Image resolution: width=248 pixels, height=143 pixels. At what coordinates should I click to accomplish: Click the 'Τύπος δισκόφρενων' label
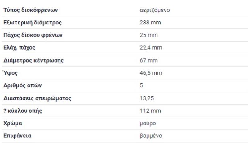(30, 10)
